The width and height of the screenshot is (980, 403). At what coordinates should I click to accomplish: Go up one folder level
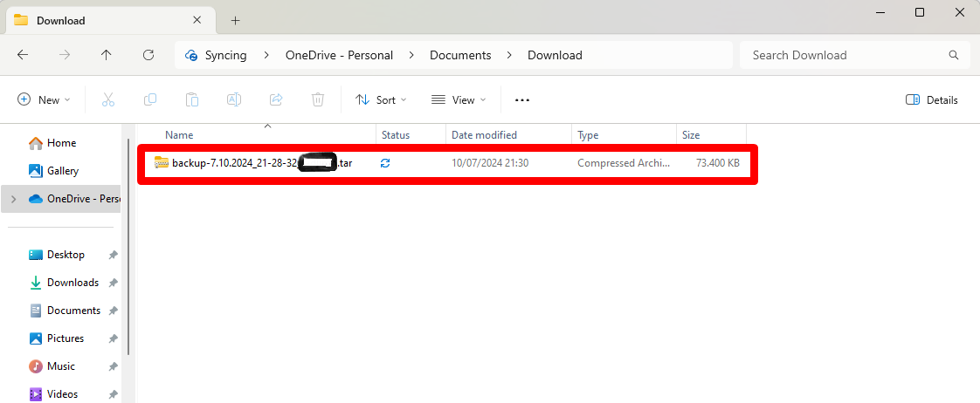tap(107, 55)
